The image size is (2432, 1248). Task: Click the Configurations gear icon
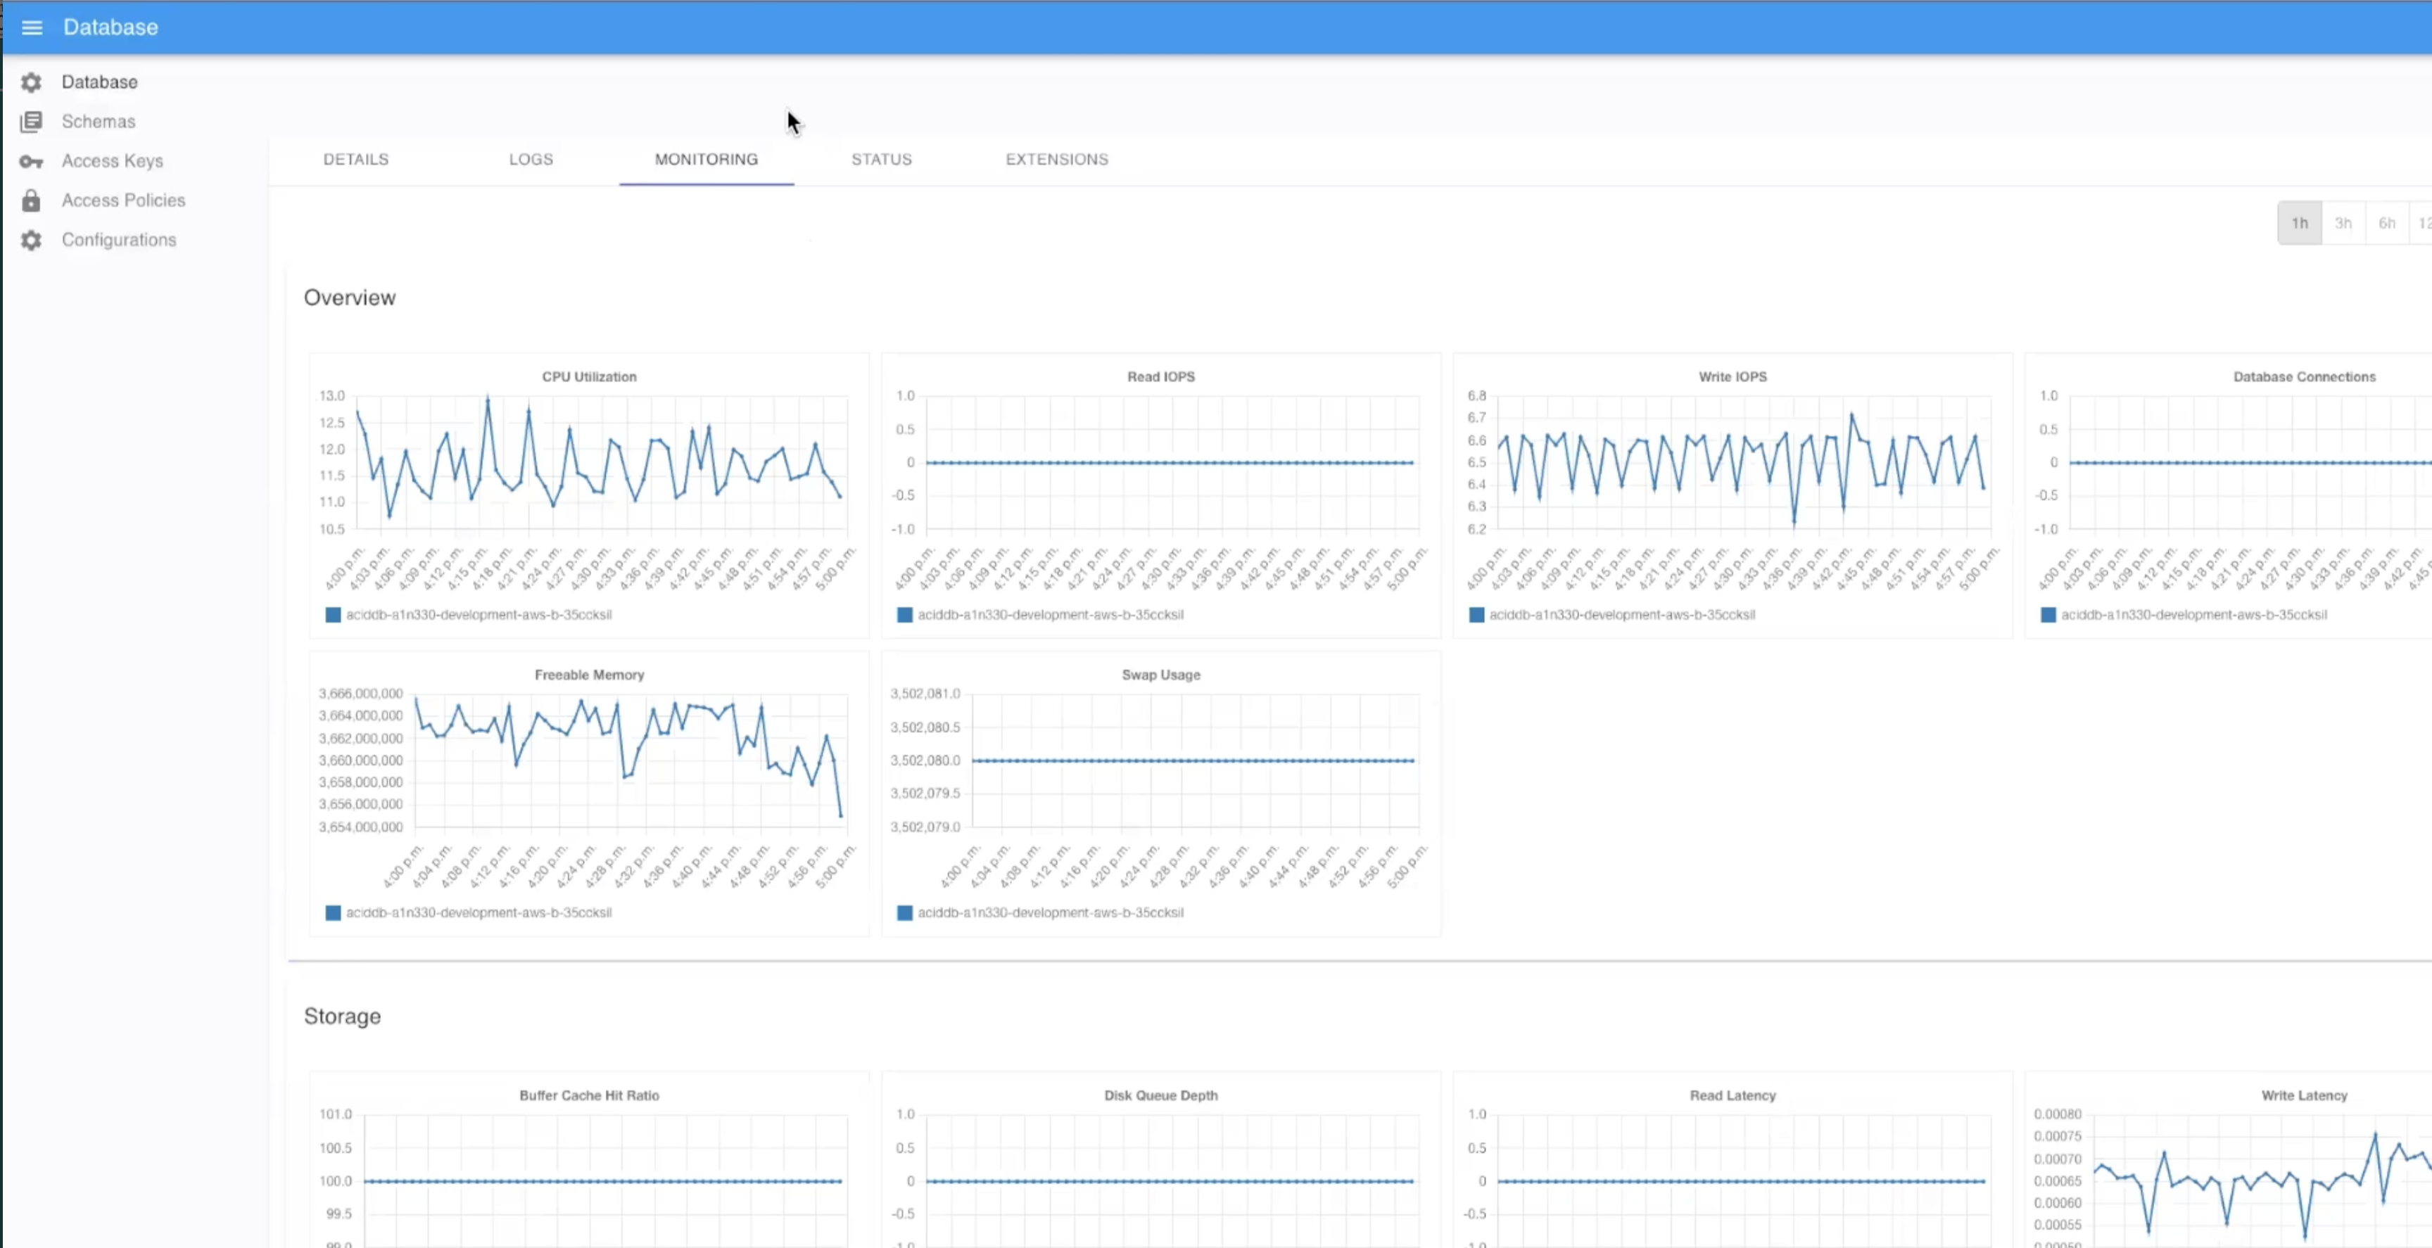(31, 240)
